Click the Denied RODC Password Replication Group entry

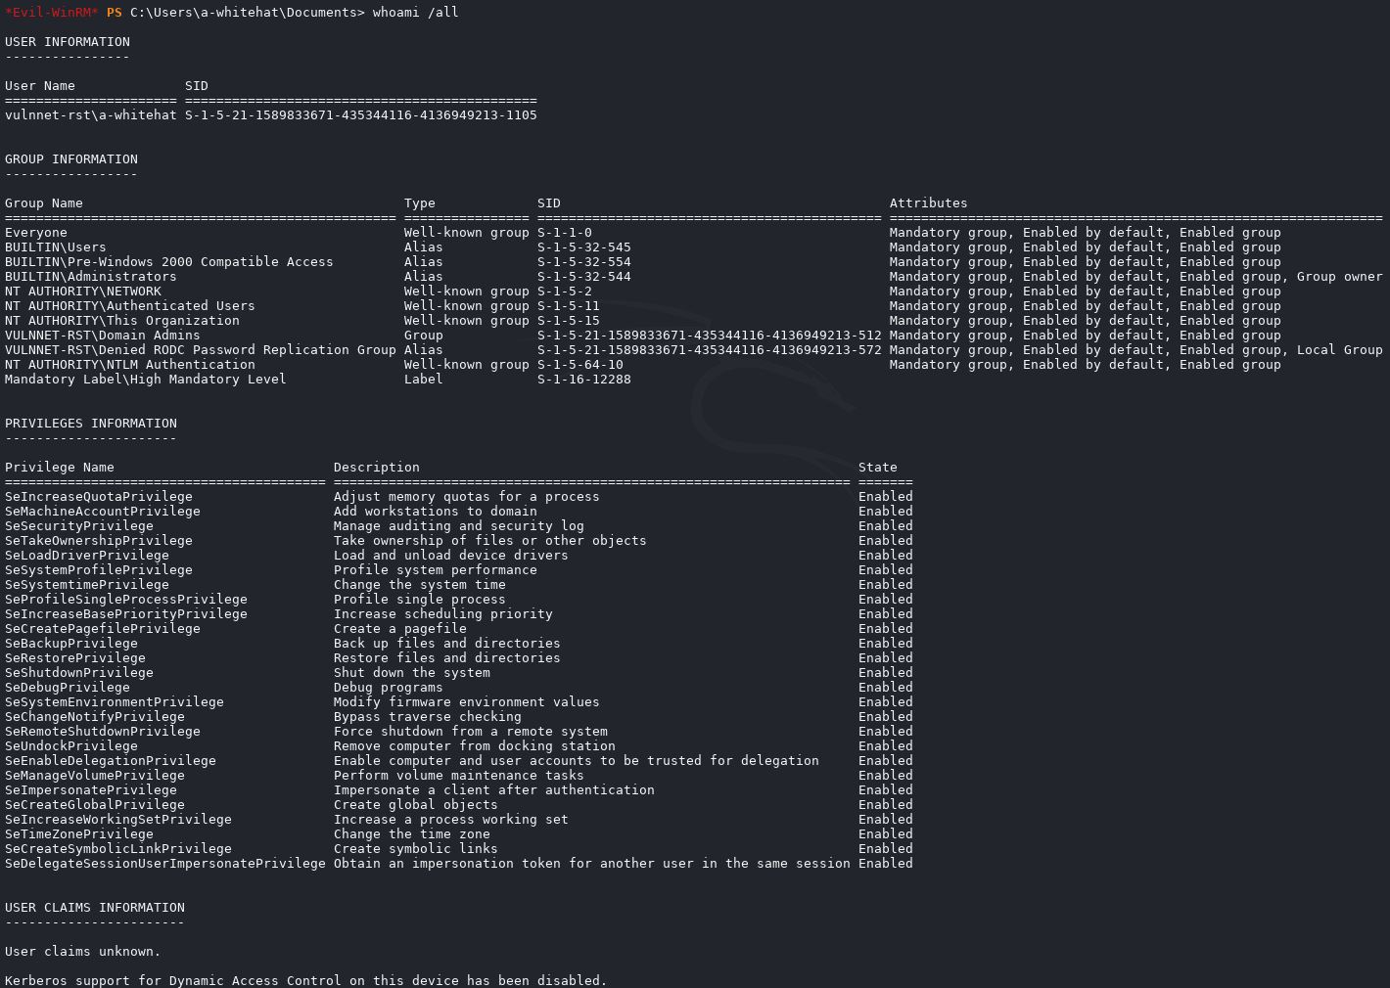pyautogui.click(x=200, y=350)
